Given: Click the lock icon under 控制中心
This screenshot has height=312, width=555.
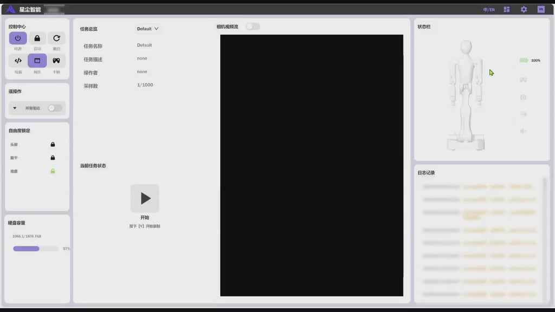Looking at the screenshot, I should (x=37, y=38).
